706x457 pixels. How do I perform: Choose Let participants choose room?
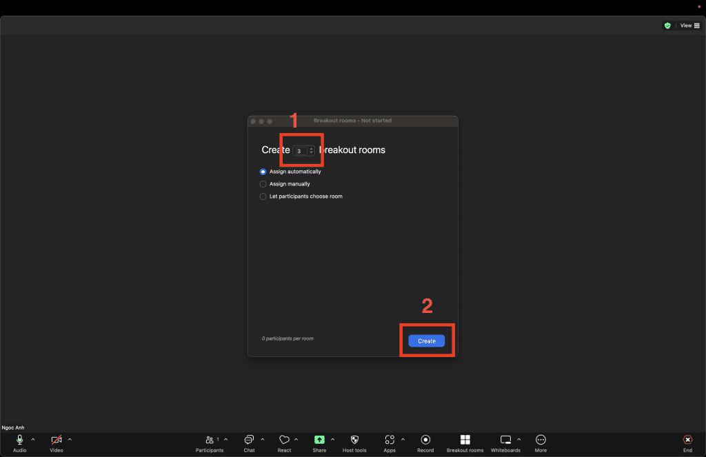point(263,196)
